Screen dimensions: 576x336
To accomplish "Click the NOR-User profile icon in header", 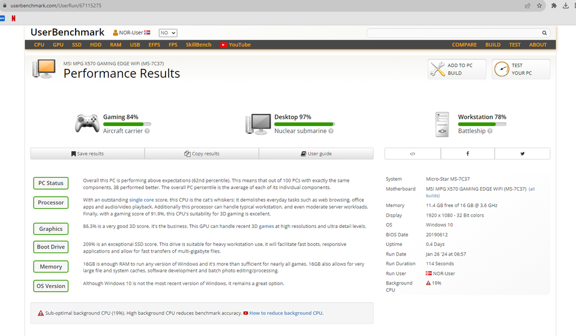I will pos(115,32).
